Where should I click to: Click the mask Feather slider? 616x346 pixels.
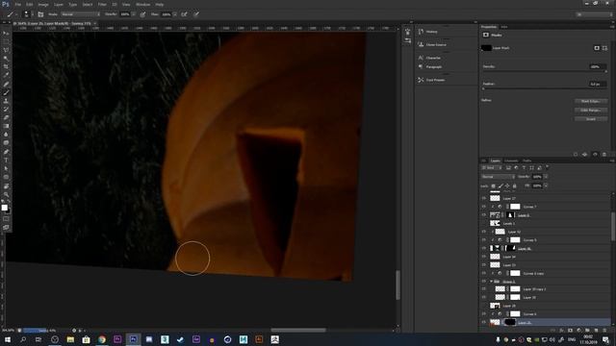point(545,88)
